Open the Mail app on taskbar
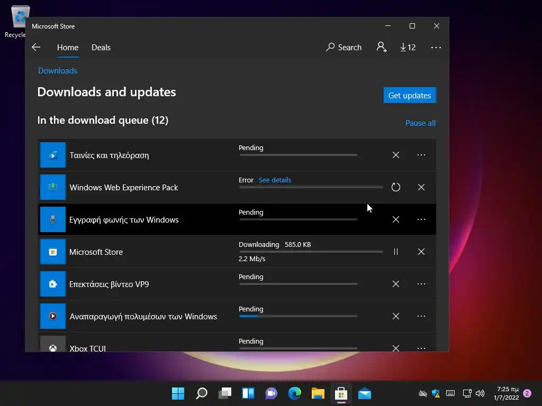The image size is (542, 406). (364, 393)
